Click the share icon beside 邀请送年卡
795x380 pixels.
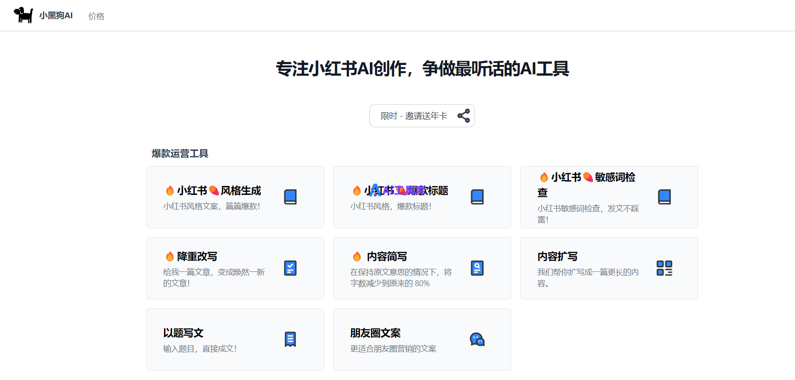click(463, 116)
